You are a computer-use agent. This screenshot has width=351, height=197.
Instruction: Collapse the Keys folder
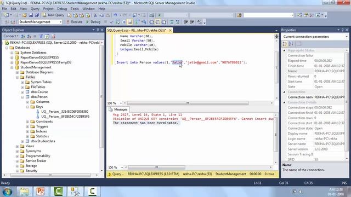click(28, 107)
